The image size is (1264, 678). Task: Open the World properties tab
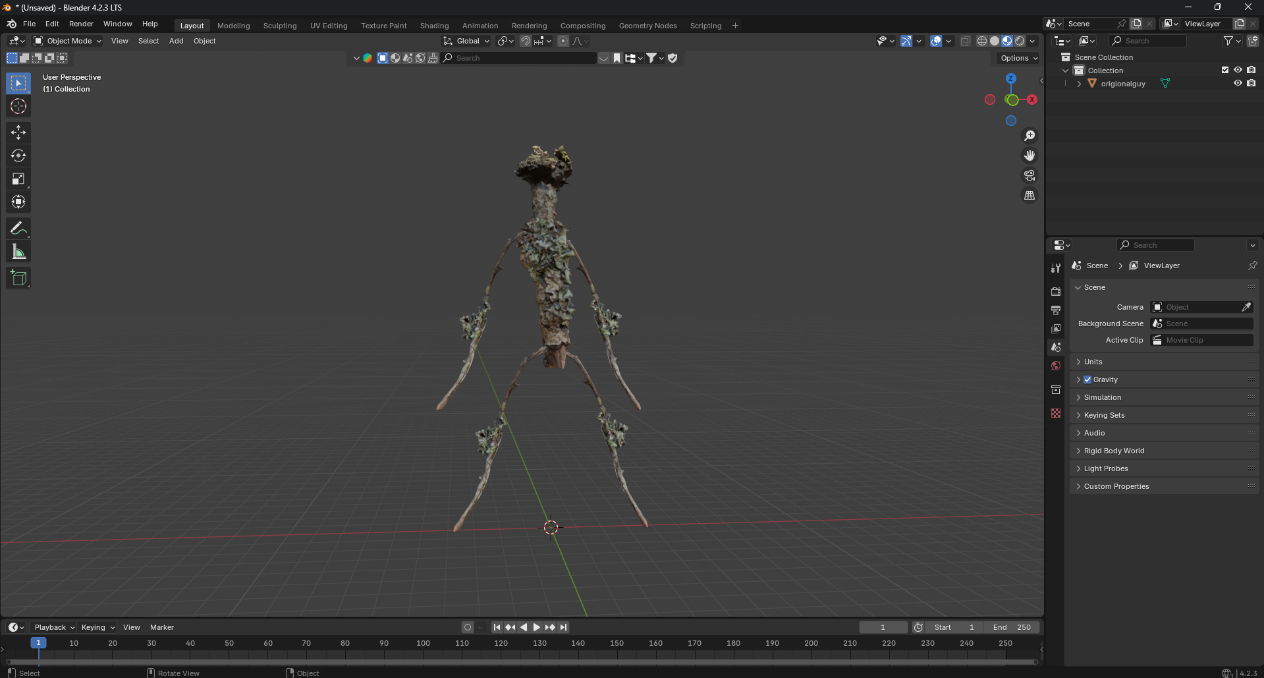(1056, 366)
